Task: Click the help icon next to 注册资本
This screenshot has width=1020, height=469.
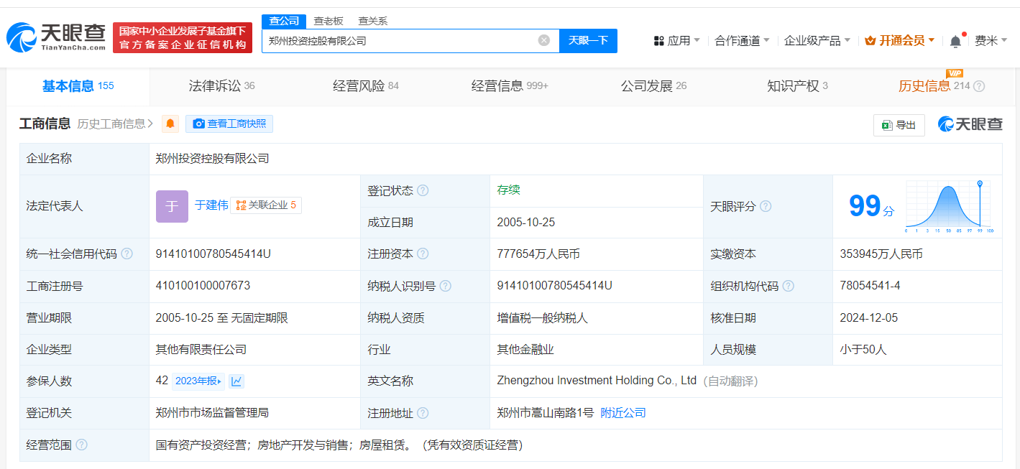Action: (x=423, y=254)
